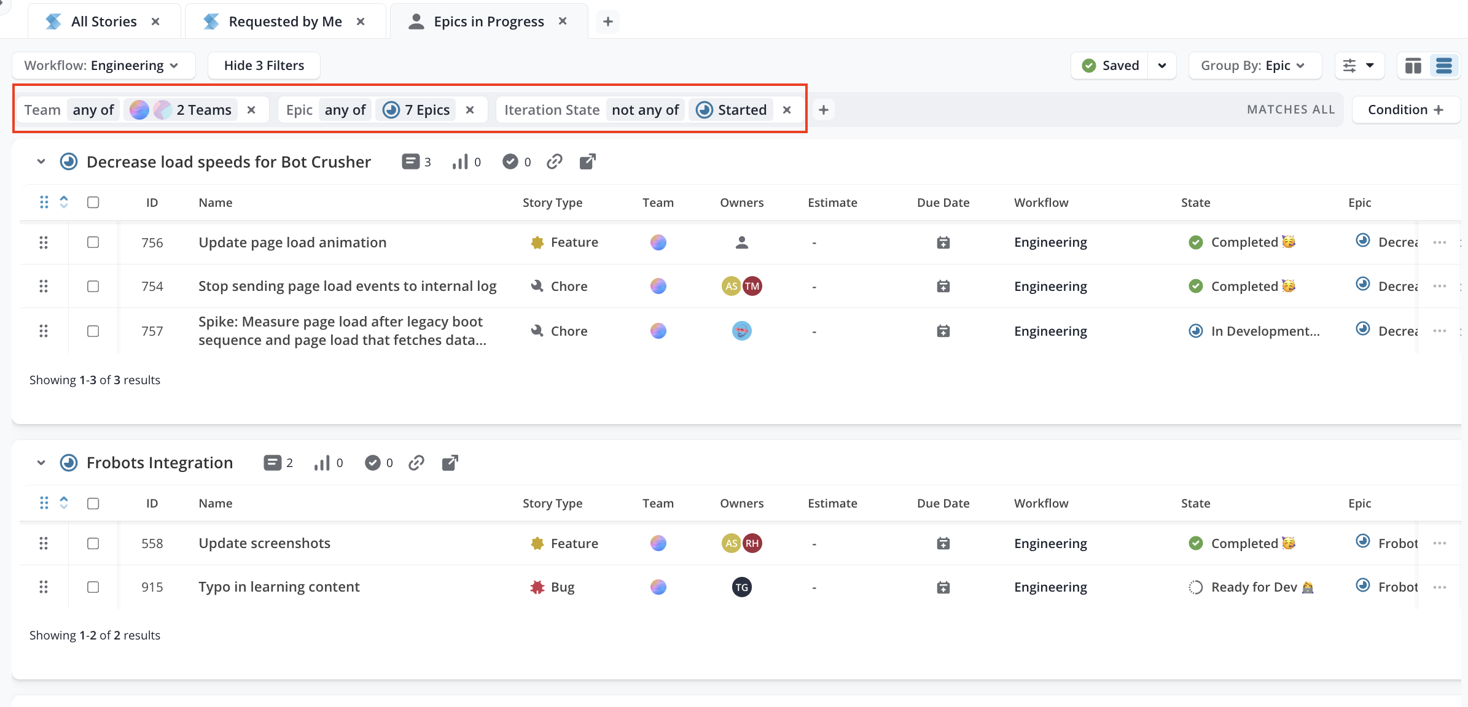The image size is (1468, 707).
Task: Toggle select-all checkbox in Frobots table
Action: [x=93, y=503]
